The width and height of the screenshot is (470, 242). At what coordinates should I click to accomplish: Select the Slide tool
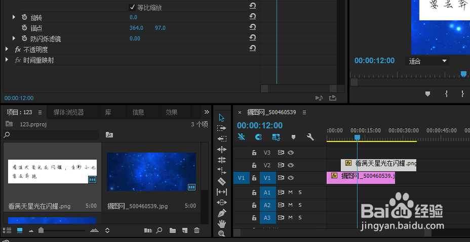[x=222, y=203]
